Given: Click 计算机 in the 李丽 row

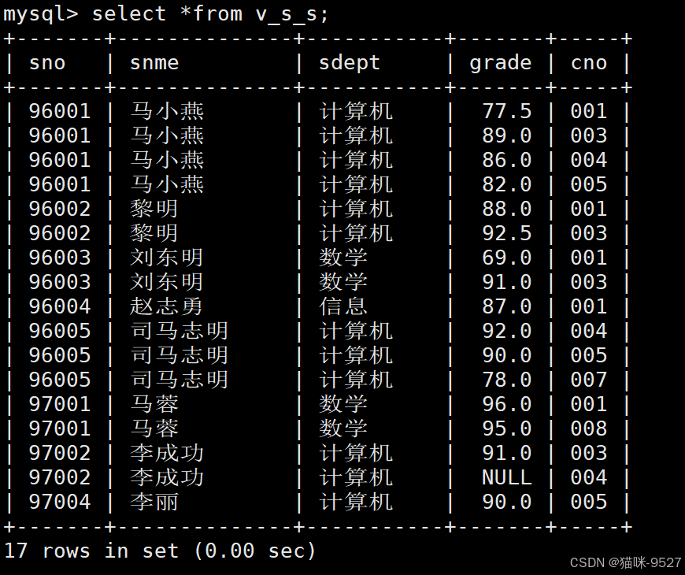Looking at the screenshot, I should pyautogui.click(x=356, y=503).
